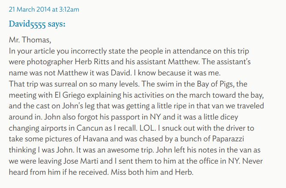
Task: Open the 21 March 2014 timestamp link
Action: (x=44, y=9)
